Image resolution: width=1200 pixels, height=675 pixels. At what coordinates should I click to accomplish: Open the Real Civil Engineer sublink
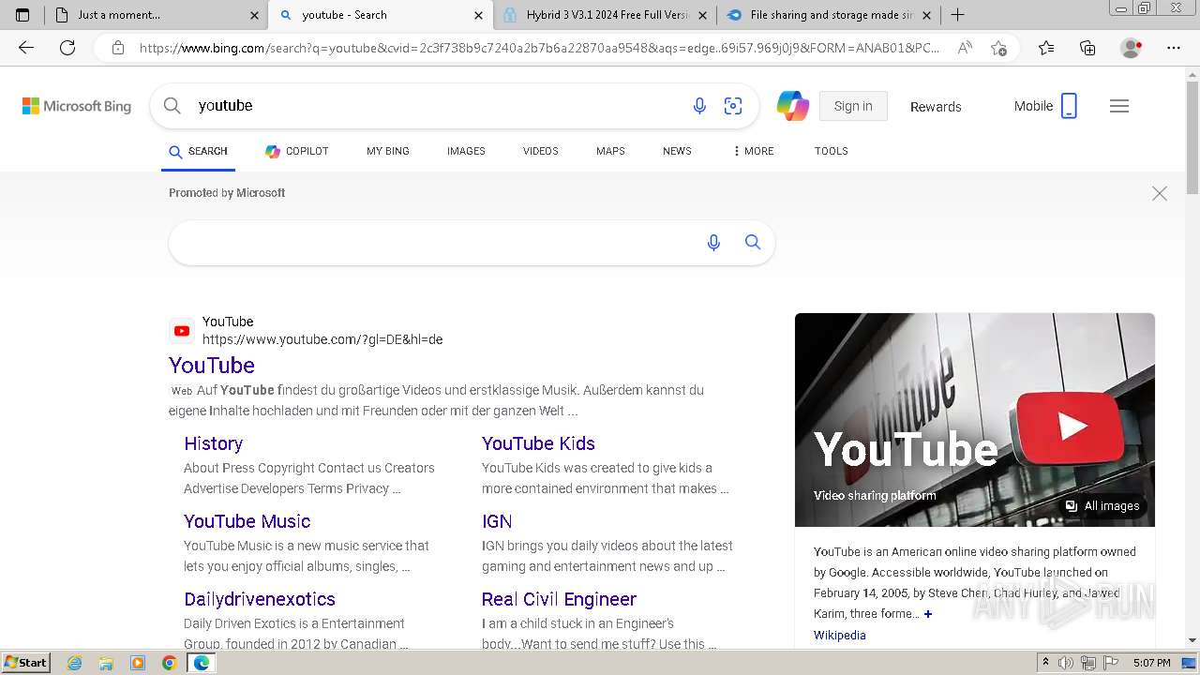click(559, 599)
